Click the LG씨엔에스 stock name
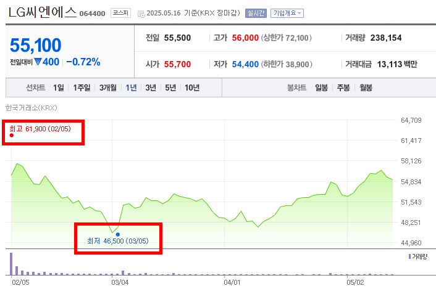436x294 pixels. coord(42,12)
